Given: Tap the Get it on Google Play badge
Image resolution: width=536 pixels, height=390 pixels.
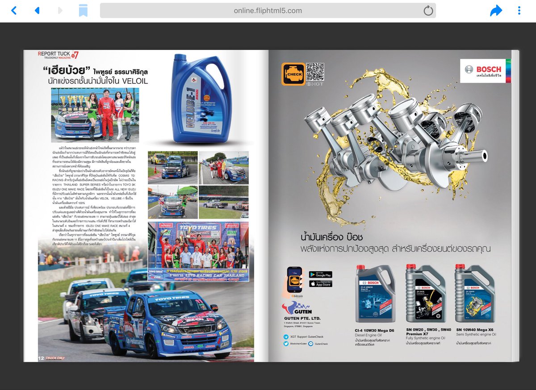Looking at the screenshot, I should point(321,274).
